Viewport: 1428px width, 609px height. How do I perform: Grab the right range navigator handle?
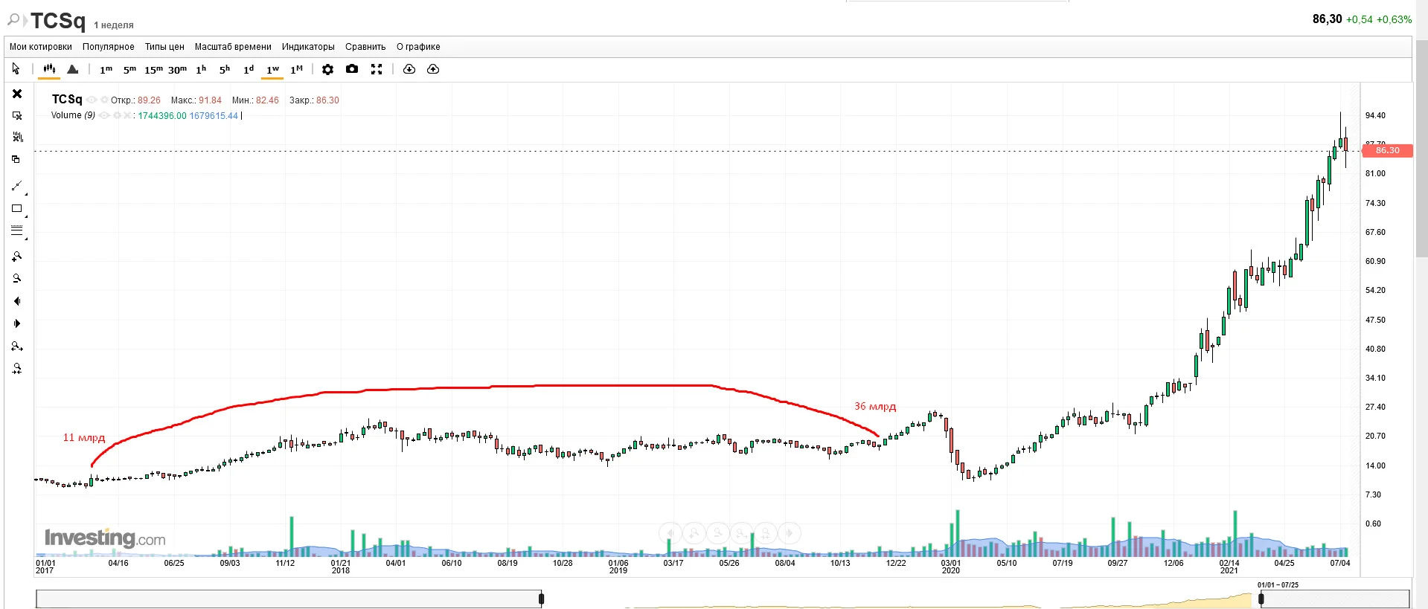(x=1261, y=599)
